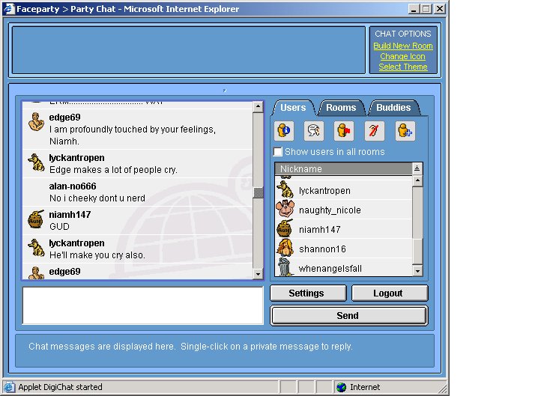
Task: Click the user list scrollbar thumb
Action: [x=417, y=251]
